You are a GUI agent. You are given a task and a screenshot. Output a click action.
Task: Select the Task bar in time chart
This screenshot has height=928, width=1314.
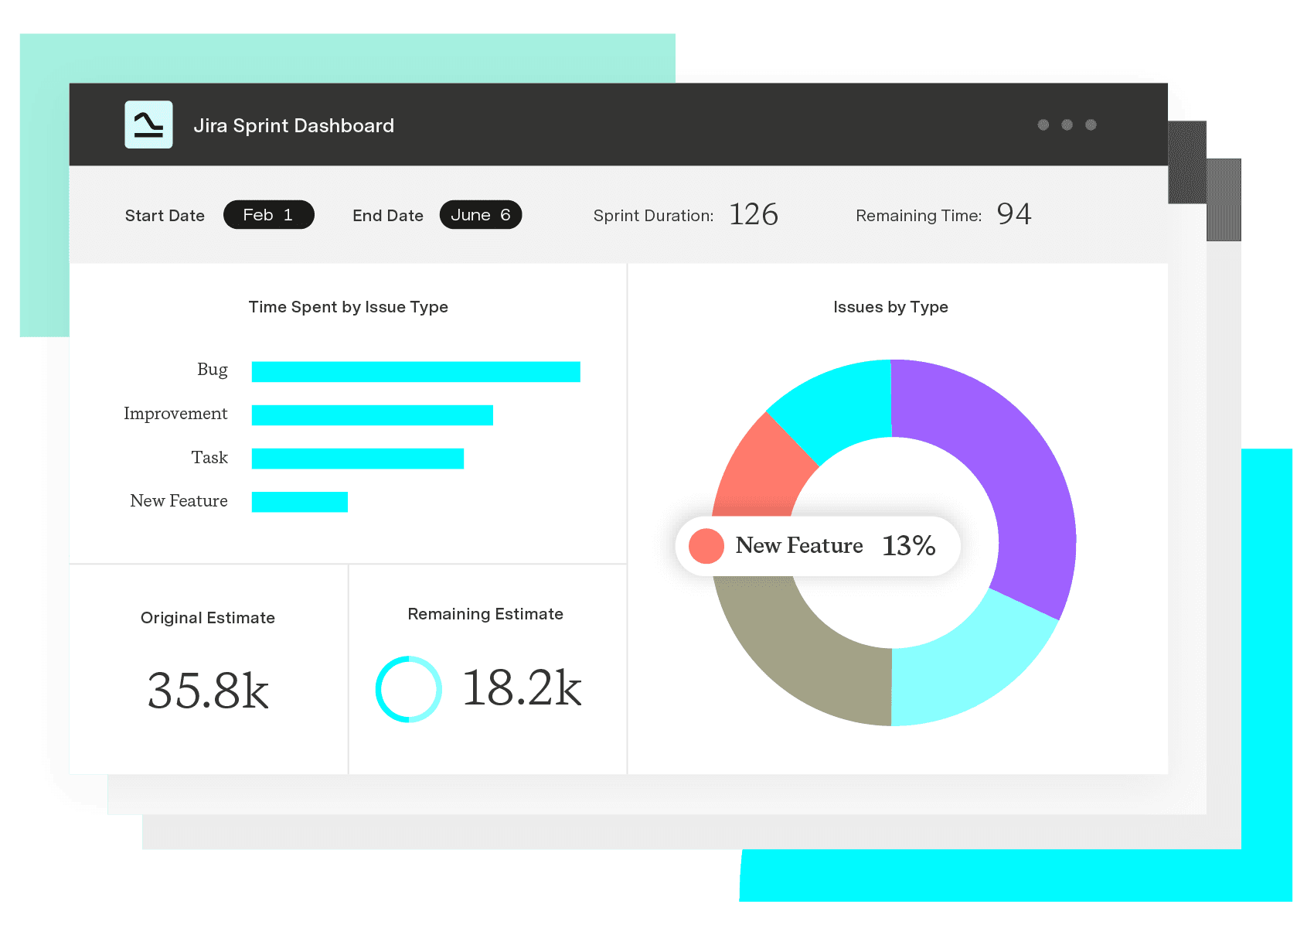357,459
